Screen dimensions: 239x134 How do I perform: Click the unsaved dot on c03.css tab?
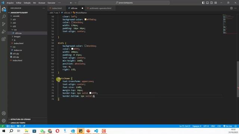(x=82, y=8)
